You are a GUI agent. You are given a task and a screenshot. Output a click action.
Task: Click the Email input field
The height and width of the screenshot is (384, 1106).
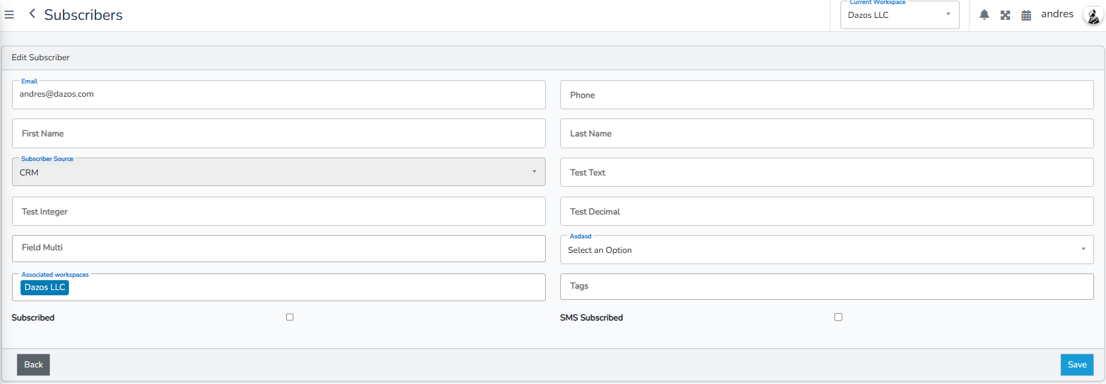pyautogui.click(x=279, y=95)
